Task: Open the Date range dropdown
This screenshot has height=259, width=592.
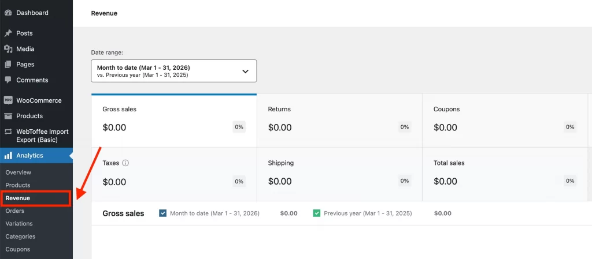Action: coord(173,71)
